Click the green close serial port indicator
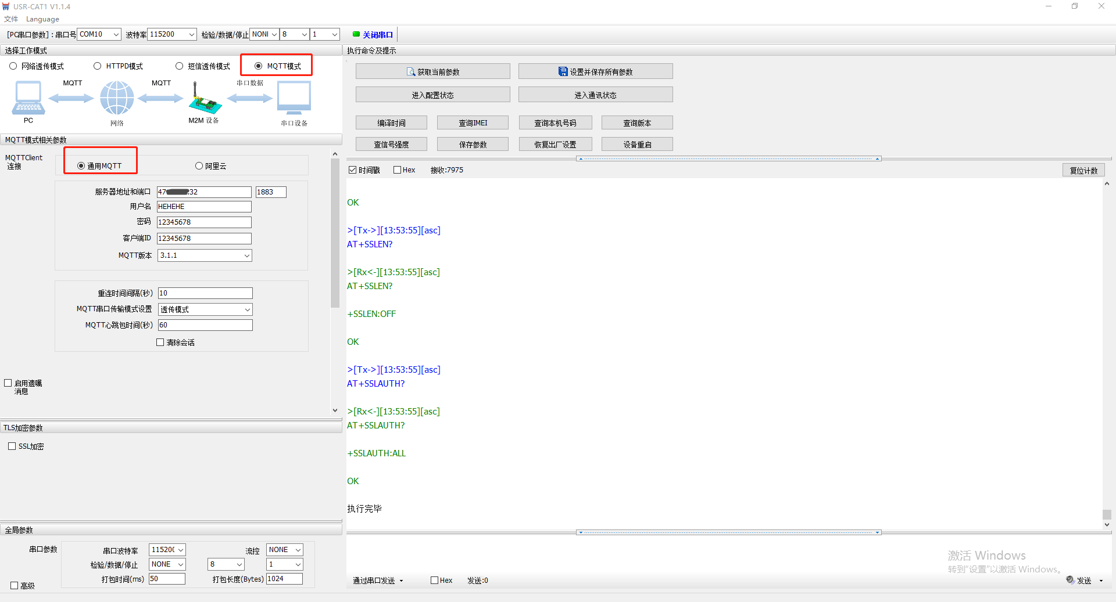The width and height of the screenshot is (1116, 602). tap(356, 34)
